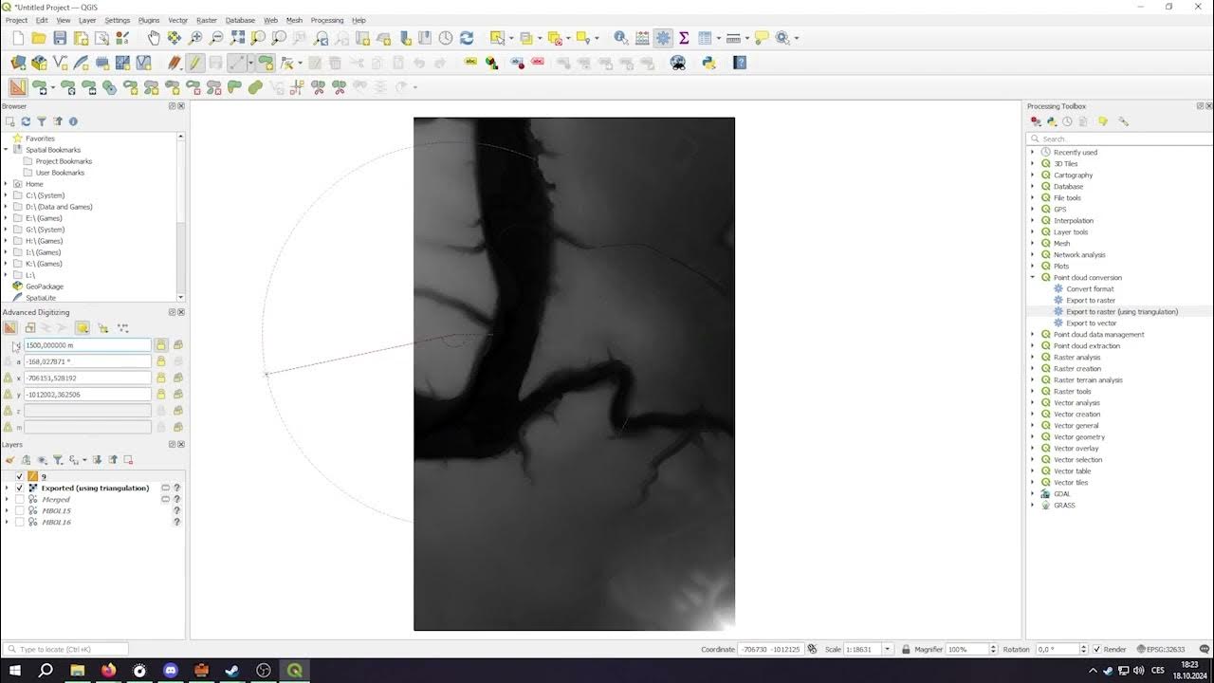The height and width of the screenshot is (683, 1214).
Task: Expand the Recently used toolbox group
Action: pos(1033,152)
